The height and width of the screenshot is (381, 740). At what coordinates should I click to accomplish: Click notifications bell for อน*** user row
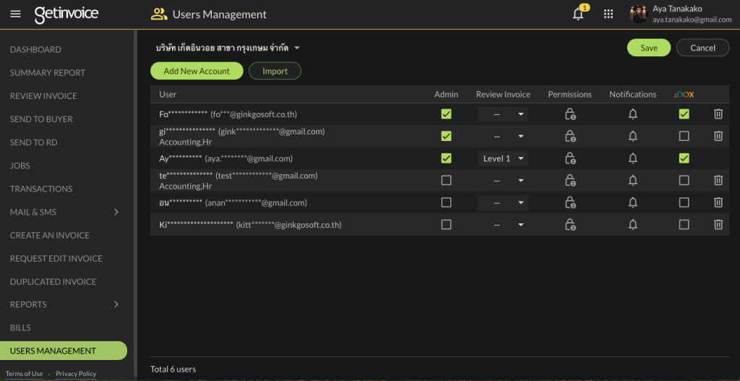coord(632,203)
